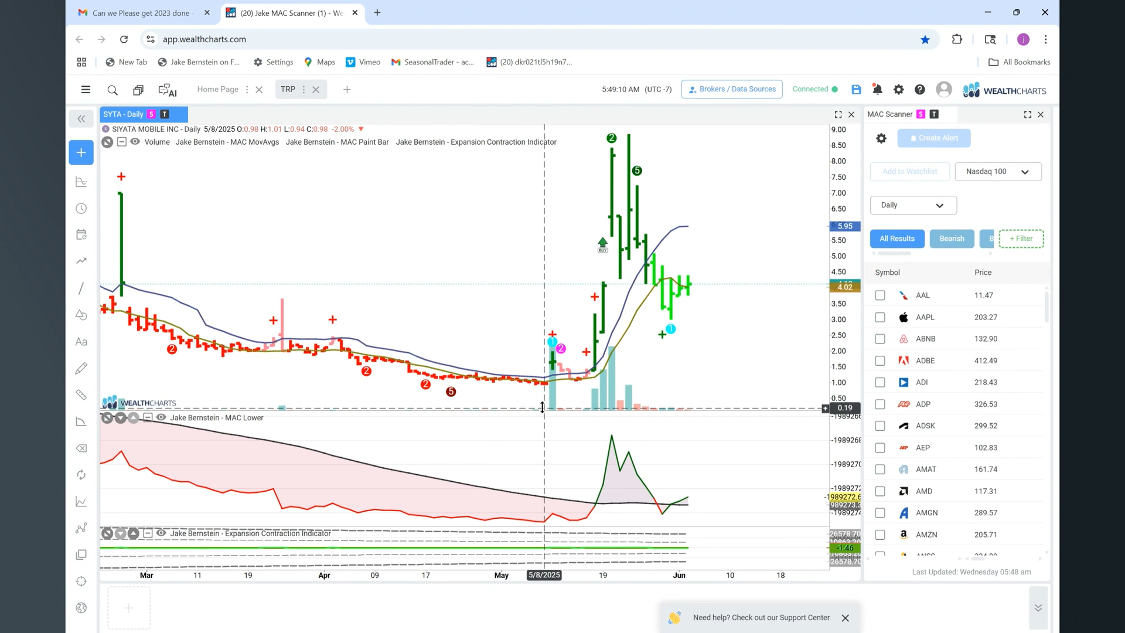
Task: Tick the ADSK checkbox
Action: [880, 426]
